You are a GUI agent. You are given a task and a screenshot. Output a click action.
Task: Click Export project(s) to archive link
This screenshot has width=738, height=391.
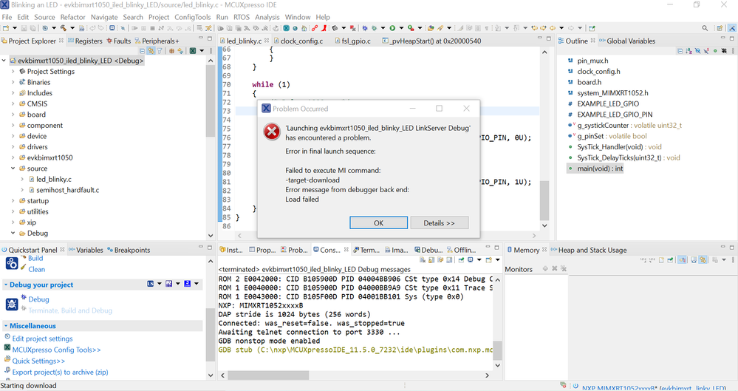point(61,373)
